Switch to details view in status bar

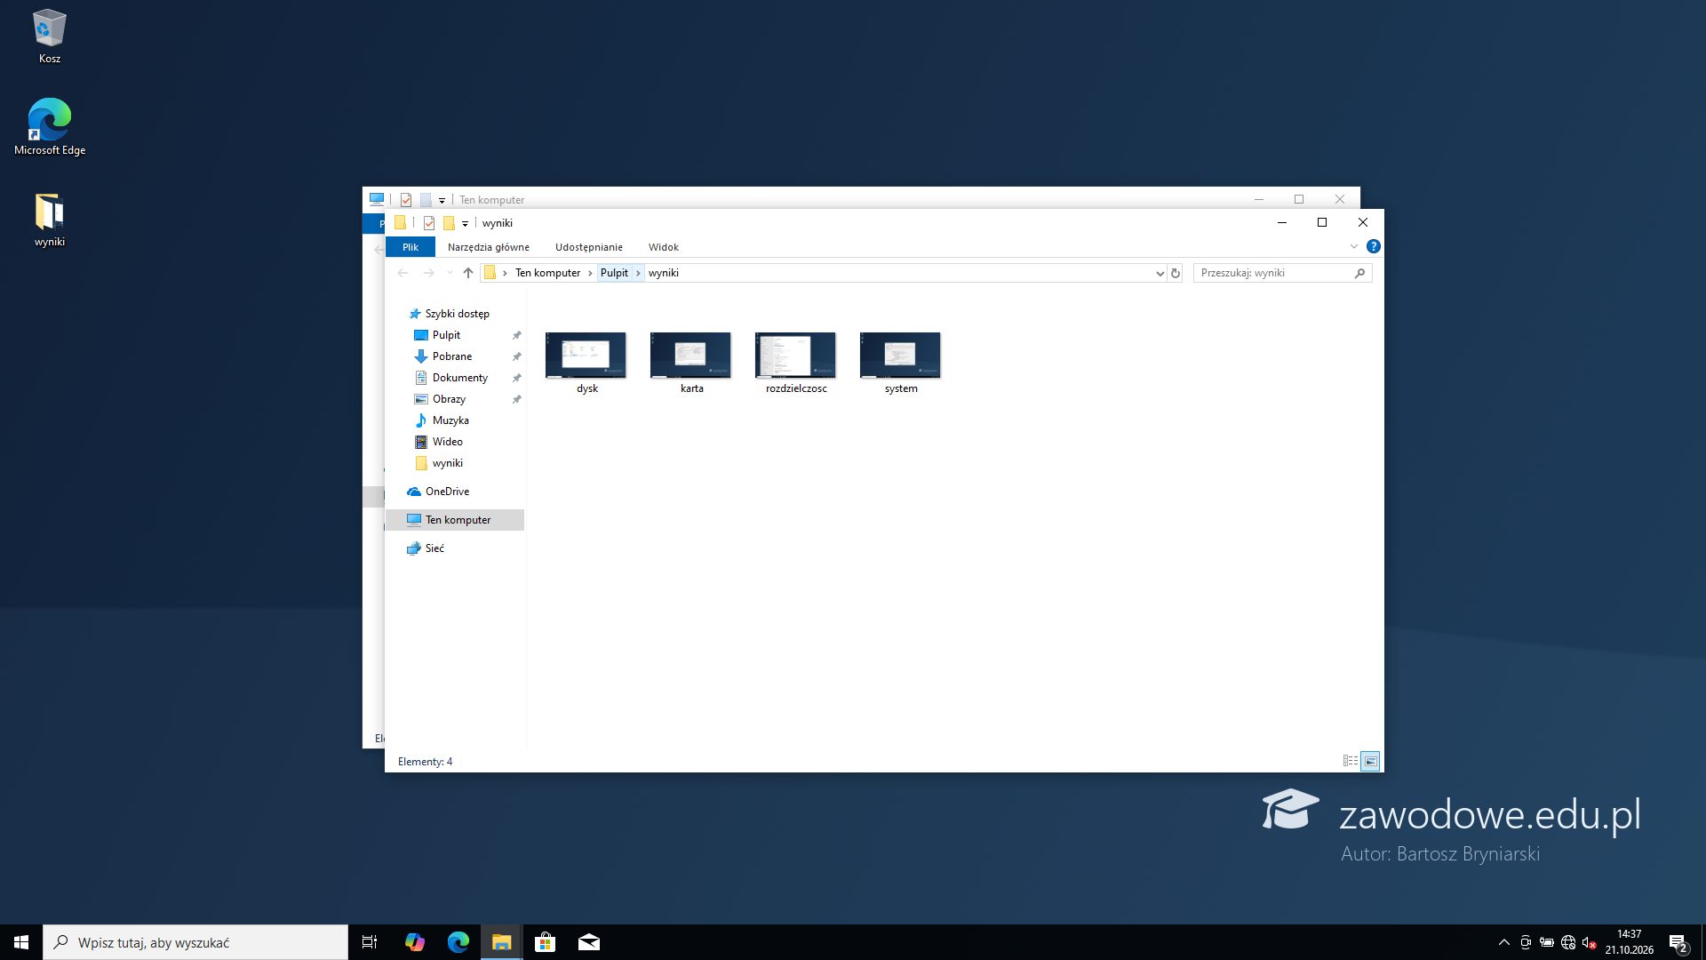(x=1351, y=761)
